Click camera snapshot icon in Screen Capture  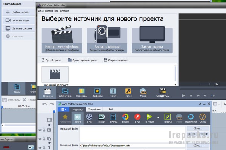tap(31, 147)
